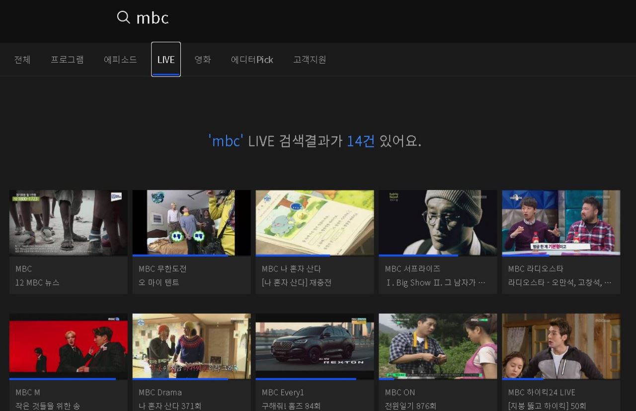Open MBC 서프라이즈 channel thumbnail
This screenshot has width=636, height=411.
[x=438, y=222]
